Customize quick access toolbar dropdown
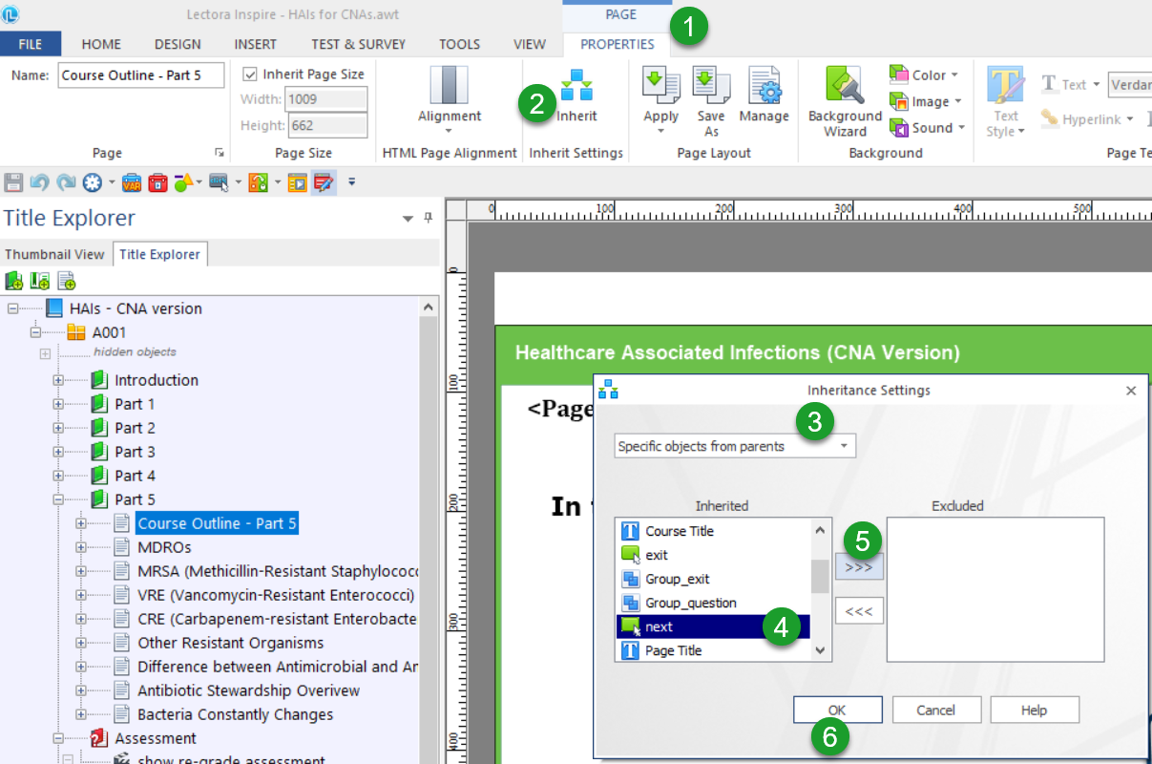This screenshot has width=1152, height=764. [351, 181]
